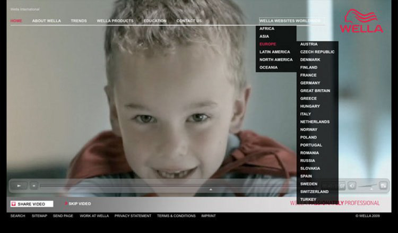Stop the video with the stop button
Screen dimensions: 398x233
pyautogui.click(x=34, y=186)
